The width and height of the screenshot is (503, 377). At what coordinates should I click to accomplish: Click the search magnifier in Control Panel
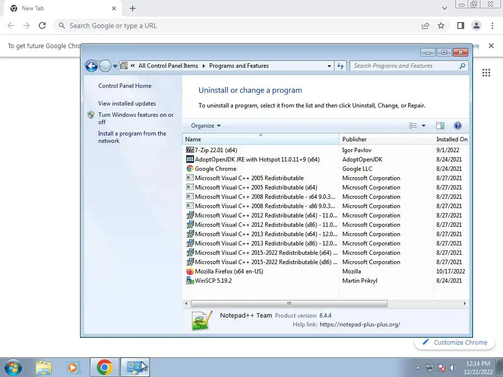pos(462,66)
